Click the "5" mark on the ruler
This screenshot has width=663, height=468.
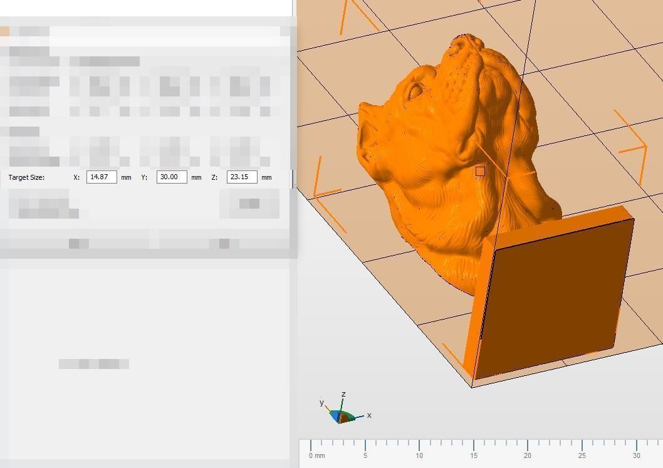pos(365,455)
